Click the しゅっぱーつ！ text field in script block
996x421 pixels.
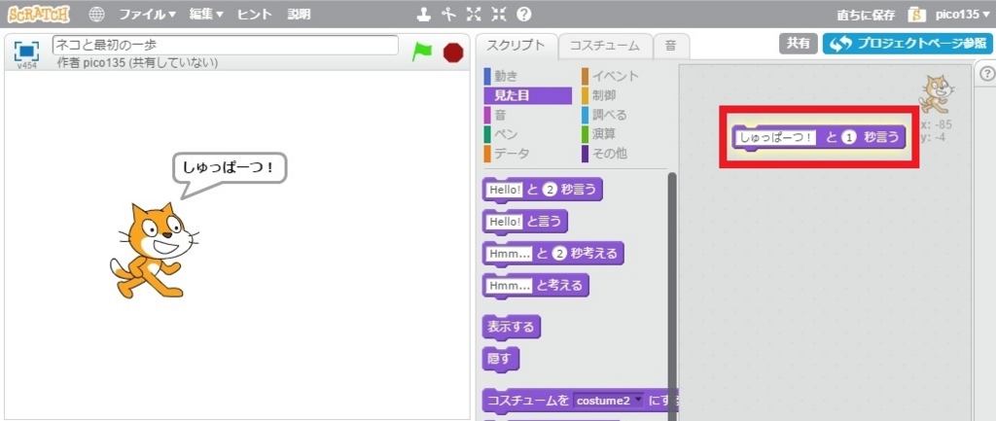(775, 137)
